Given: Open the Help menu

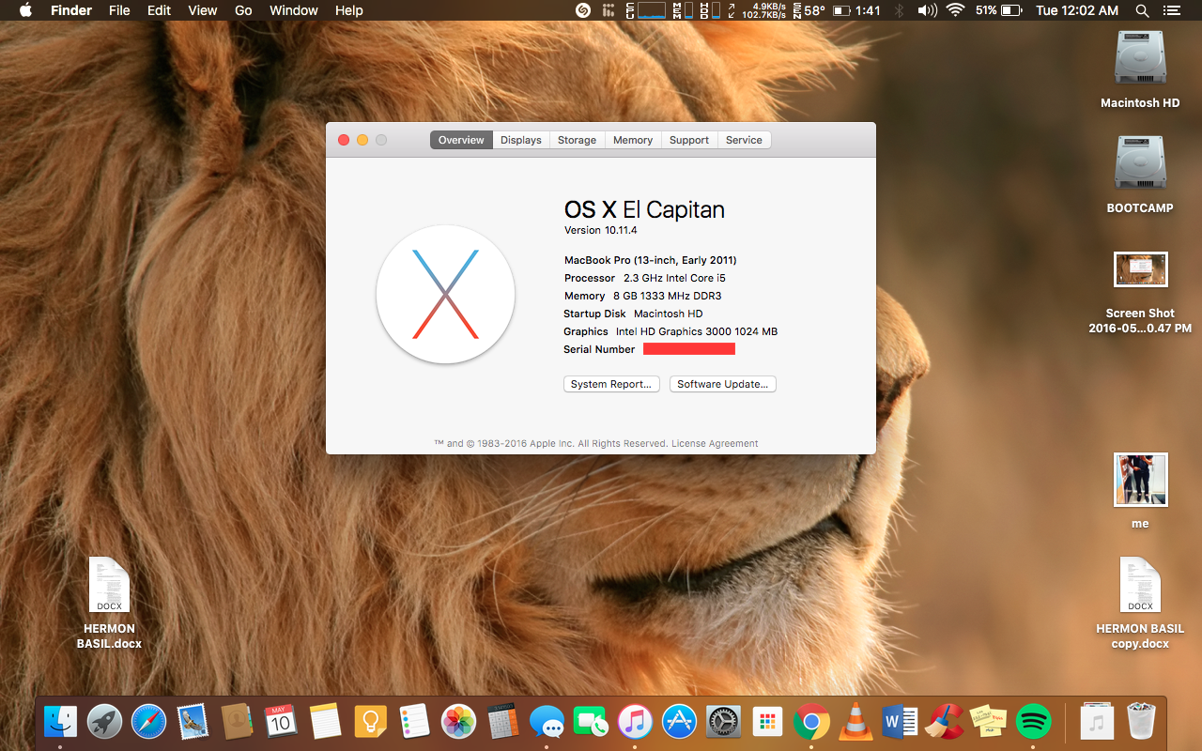Looking at the screenshot, I should [x=348, y=10].
